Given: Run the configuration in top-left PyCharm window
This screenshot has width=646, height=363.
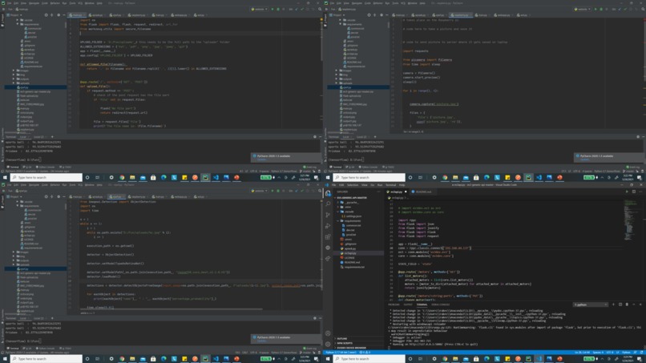Looking at the screenshot, I should click(273, 9).
